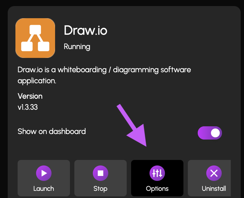Viewport: 244px width, 198px height.
Task: Disable the Show on dashboard switch
Action: pyautogui.click(x=210, y=133)
